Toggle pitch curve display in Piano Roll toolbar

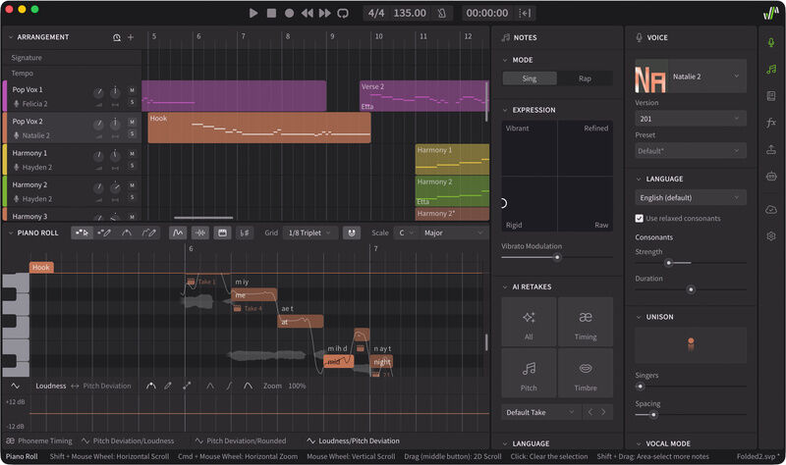click(x=178, y=232)
